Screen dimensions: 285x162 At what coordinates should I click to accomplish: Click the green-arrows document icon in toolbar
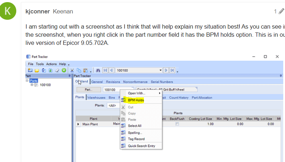click(51, 70)
